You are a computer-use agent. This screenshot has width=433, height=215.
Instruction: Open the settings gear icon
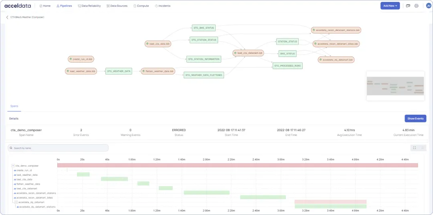tap(417, 6)
